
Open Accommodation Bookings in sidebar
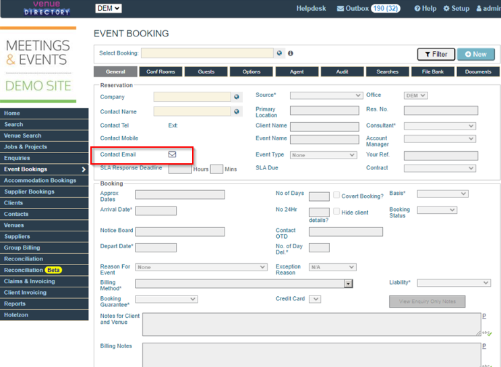click(x=44, y=180)
